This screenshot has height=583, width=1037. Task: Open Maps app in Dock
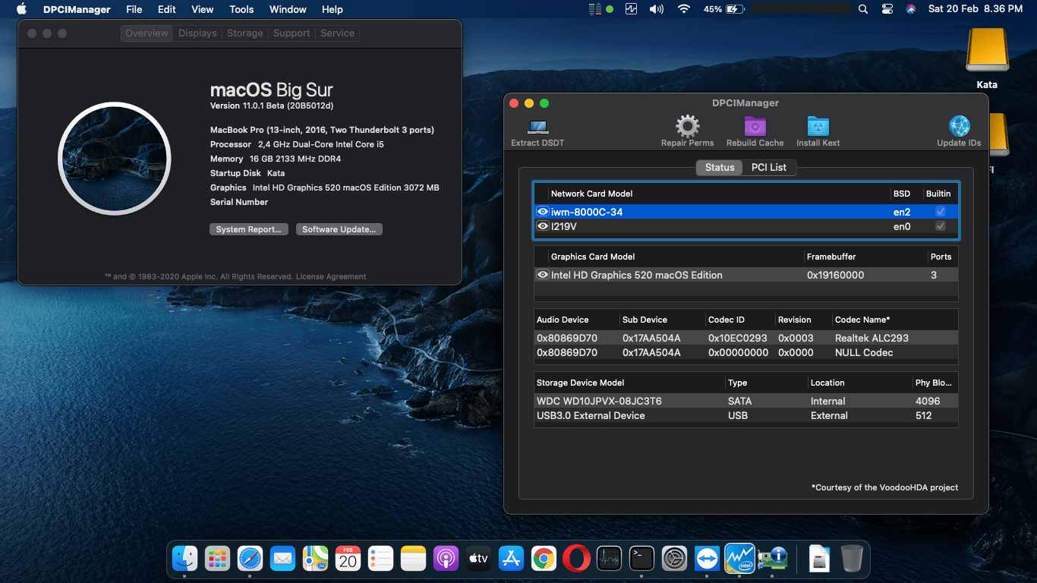tap(315, 559)
